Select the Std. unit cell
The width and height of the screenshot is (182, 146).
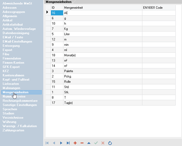[x=103, y=87]
